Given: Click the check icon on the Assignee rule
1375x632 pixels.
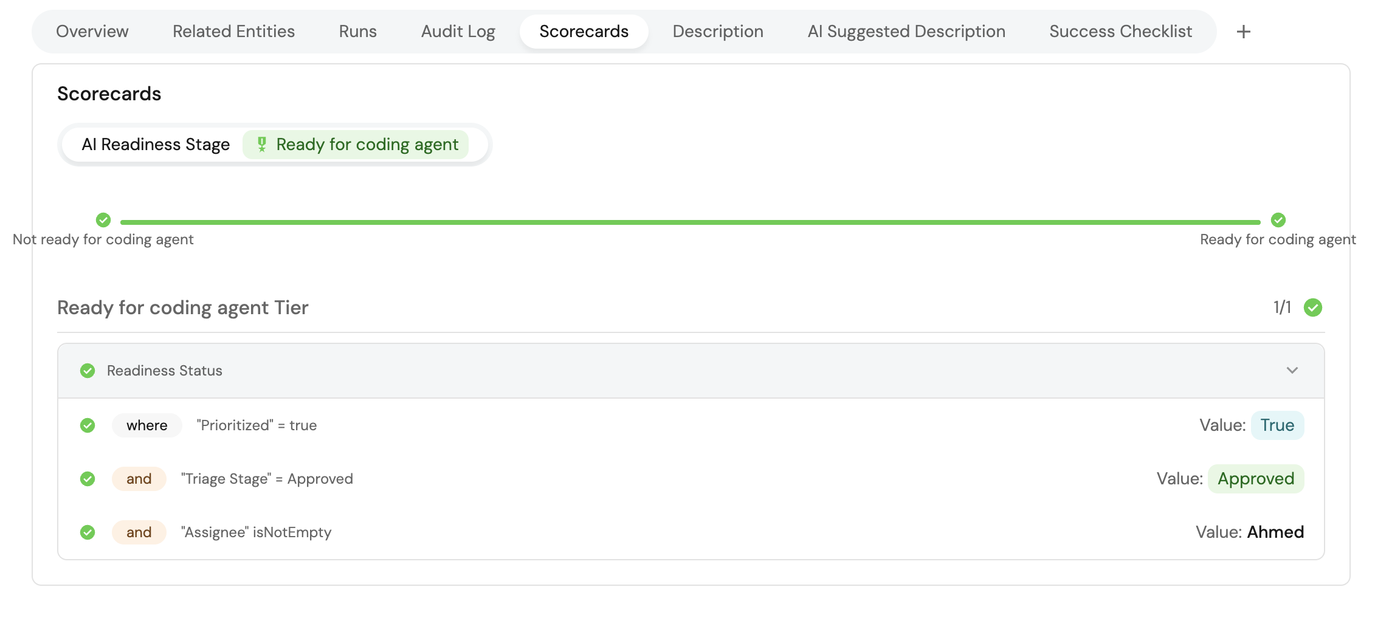Looking at the screenshot, I should coord(88,532).
